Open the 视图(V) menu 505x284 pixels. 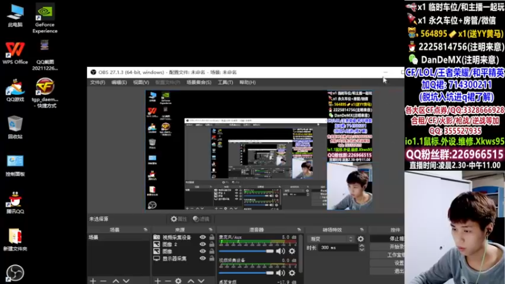pyautogui.click(x=141, y=83)
